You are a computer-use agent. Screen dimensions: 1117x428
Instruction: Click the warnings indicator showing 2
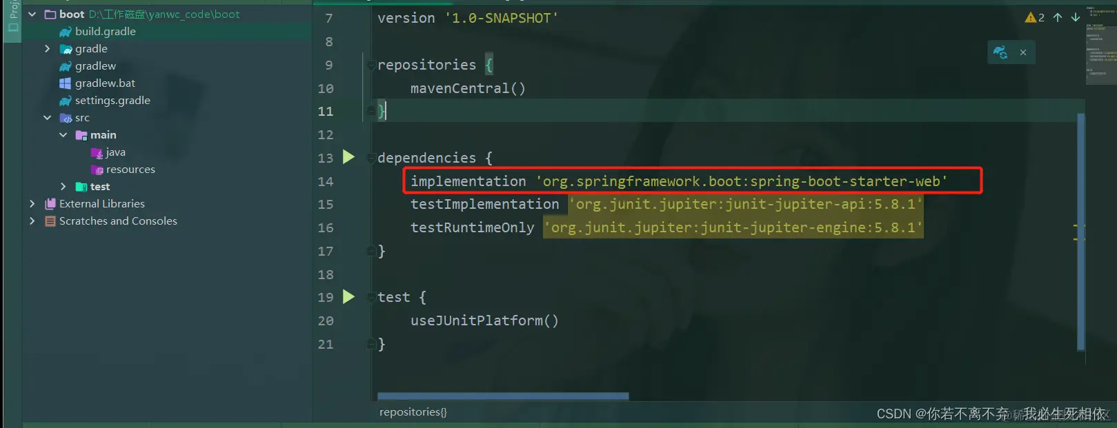[1034, 18]
